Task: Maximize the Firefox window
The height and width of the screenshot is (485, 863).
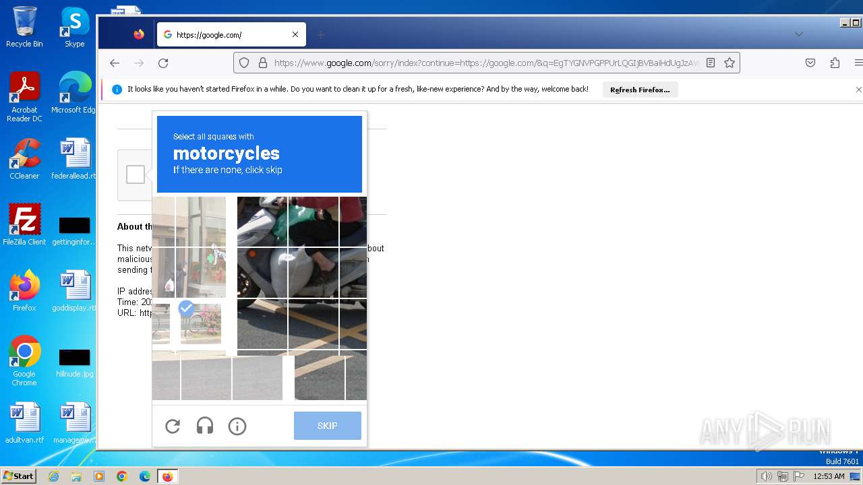Action: pos(856,23)
